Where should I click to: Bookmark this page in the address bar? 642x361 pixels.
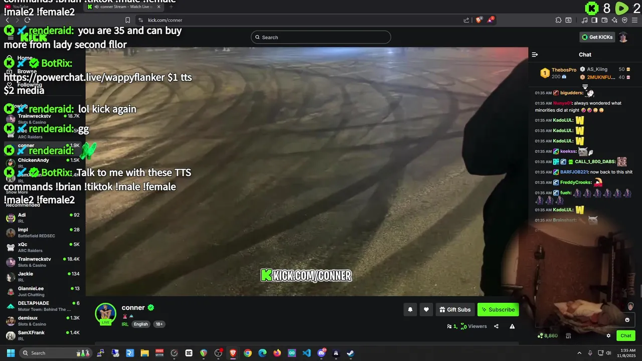[x=127, y=20]
